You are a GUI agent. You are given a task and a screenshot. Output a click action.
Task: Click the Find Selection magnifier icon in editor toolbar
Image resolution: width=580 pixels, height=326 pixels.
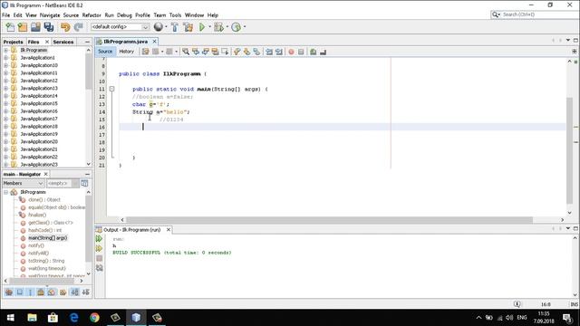(x=186, y=52)
